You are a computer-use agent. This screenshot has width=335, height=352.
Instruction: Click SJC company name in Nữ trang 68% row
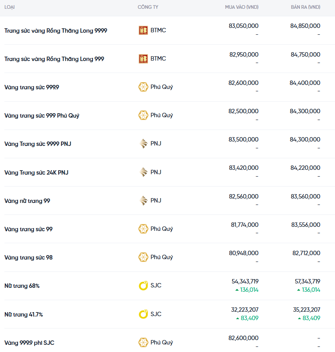156,285
